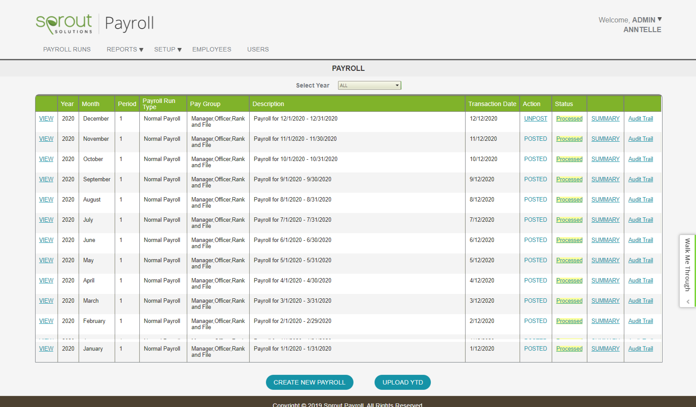Screen dimensions: 696x407
Task: Open Audit Trail for March payroll
Action: click(641, 301)
